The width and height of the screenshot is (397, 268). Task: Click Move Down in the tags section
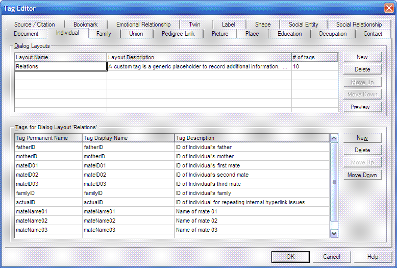click(362, 175)
